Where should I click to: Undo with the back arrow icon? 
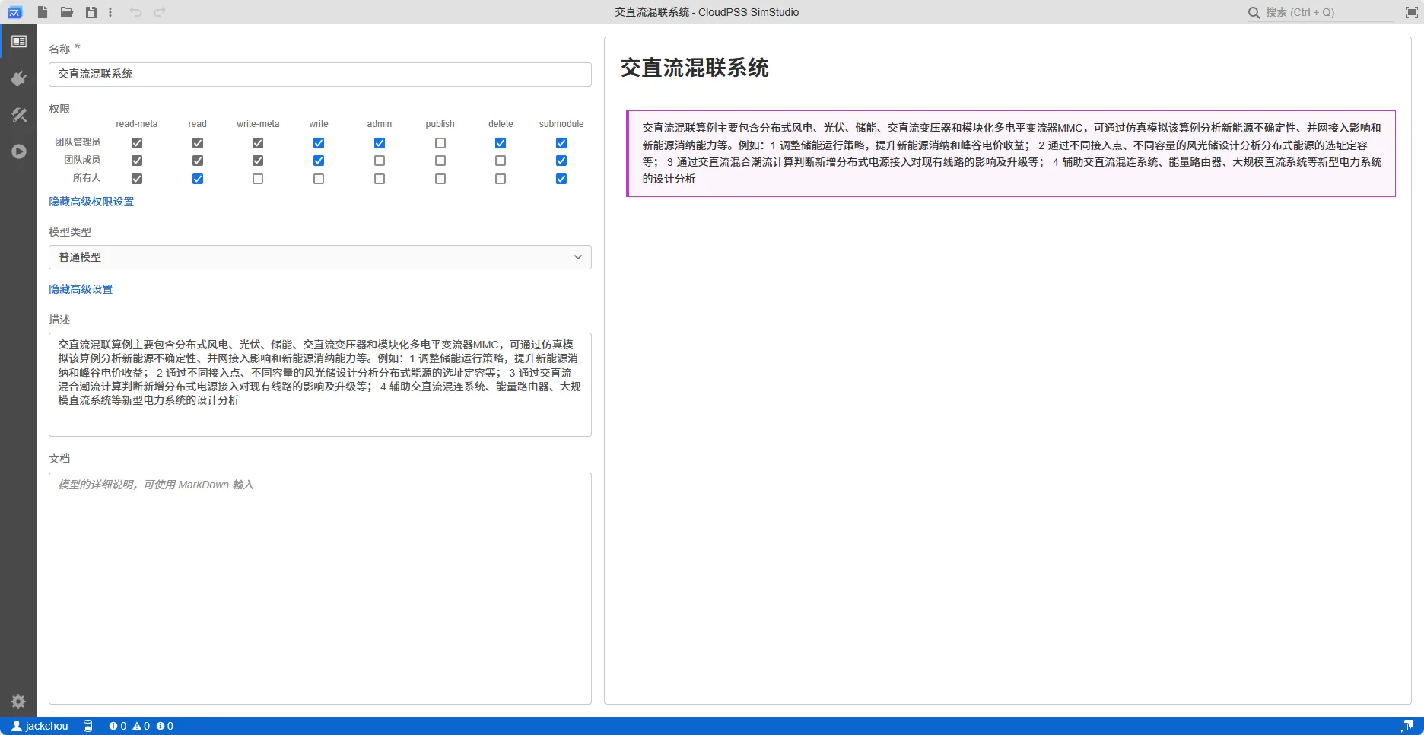coord(135,12)
